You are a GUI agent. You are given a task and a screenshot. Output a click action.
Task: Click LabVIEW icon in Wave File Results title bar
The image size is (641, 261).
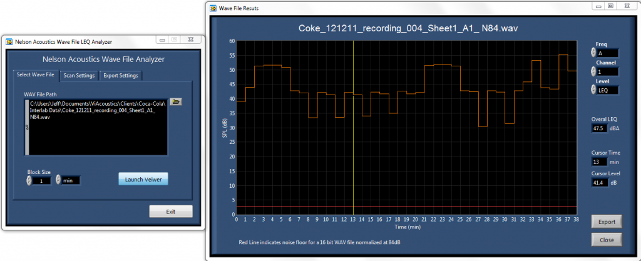(x=213, y=8)
